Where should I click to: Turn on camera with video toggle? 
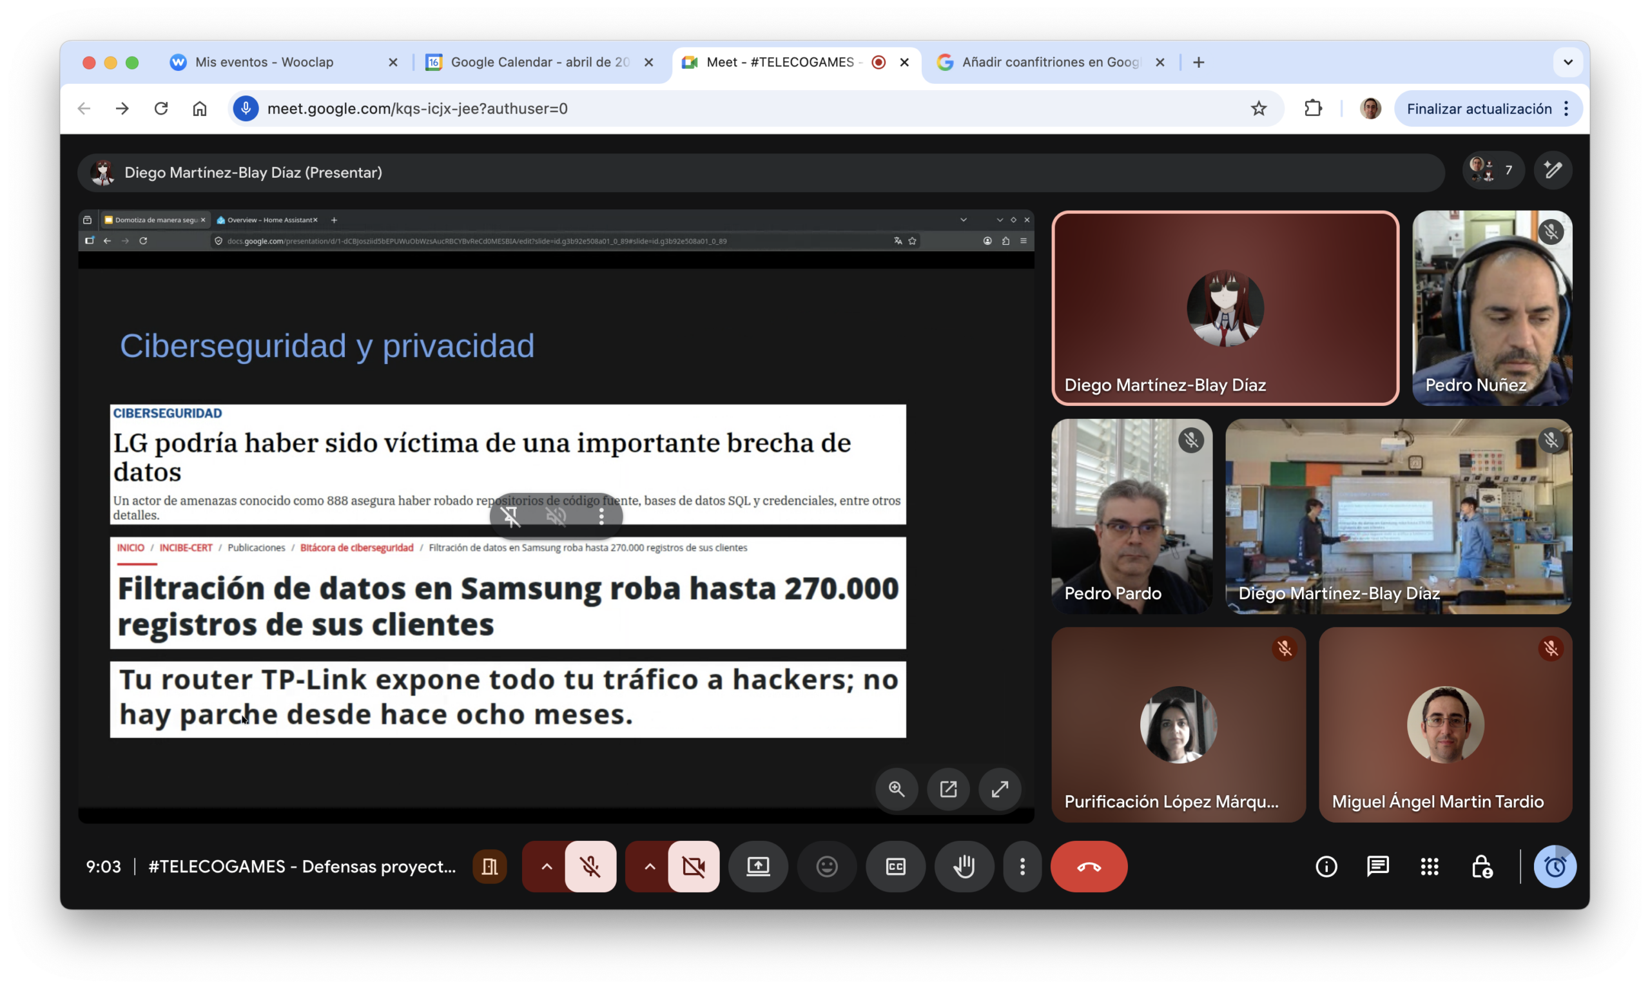tap(694, 867)
